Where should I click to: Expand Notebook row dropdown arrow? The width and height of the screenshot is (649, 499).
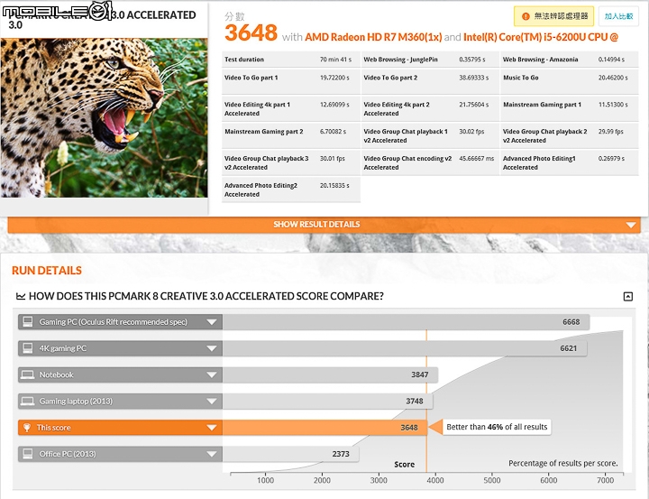(x=212, y=375)
